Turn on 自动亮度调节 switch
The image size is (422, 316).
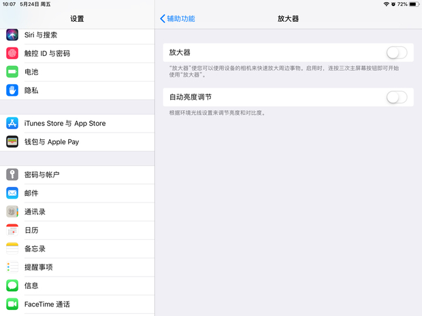pyautogui.click(x=397, y=97)
